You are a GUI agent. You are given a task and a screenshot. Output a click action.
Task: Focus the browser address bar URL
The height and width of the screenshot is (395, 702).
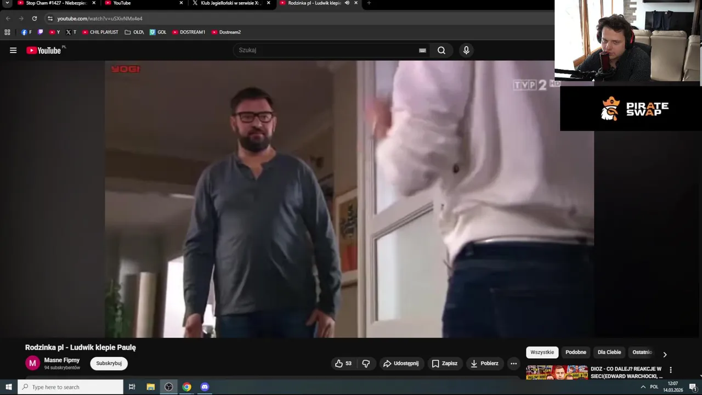(x=100, y=18)
